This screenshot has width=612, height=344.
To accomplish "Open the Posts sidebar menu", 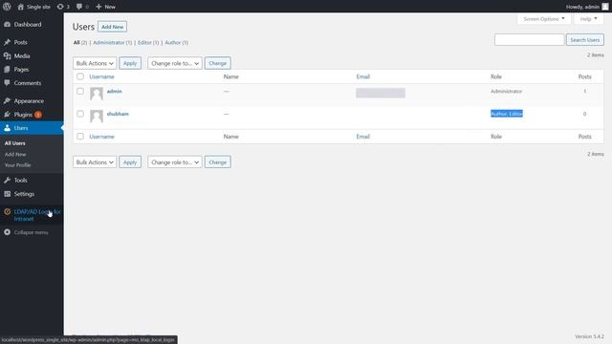I will 20,42.
